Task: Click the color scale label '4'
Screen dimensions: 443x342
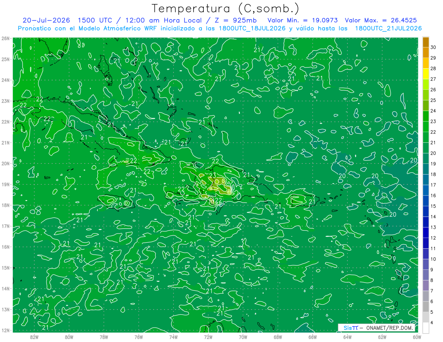Action: coord(432,322)
